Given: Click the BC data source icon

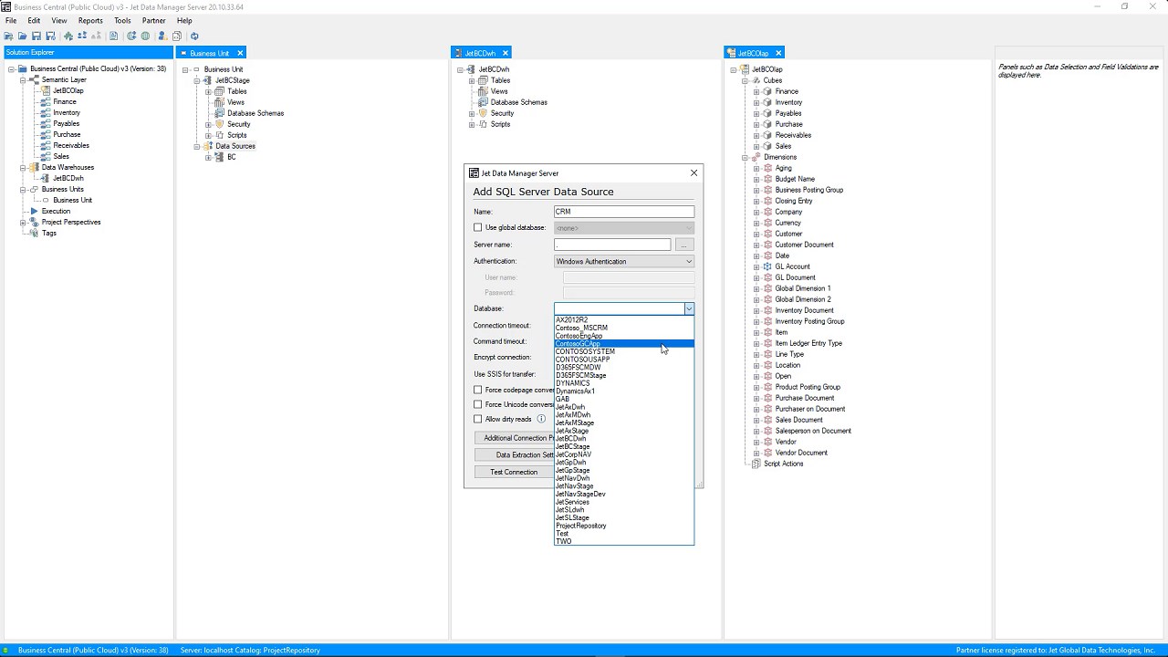Looking at the screenshot, I should click(219, 157).
